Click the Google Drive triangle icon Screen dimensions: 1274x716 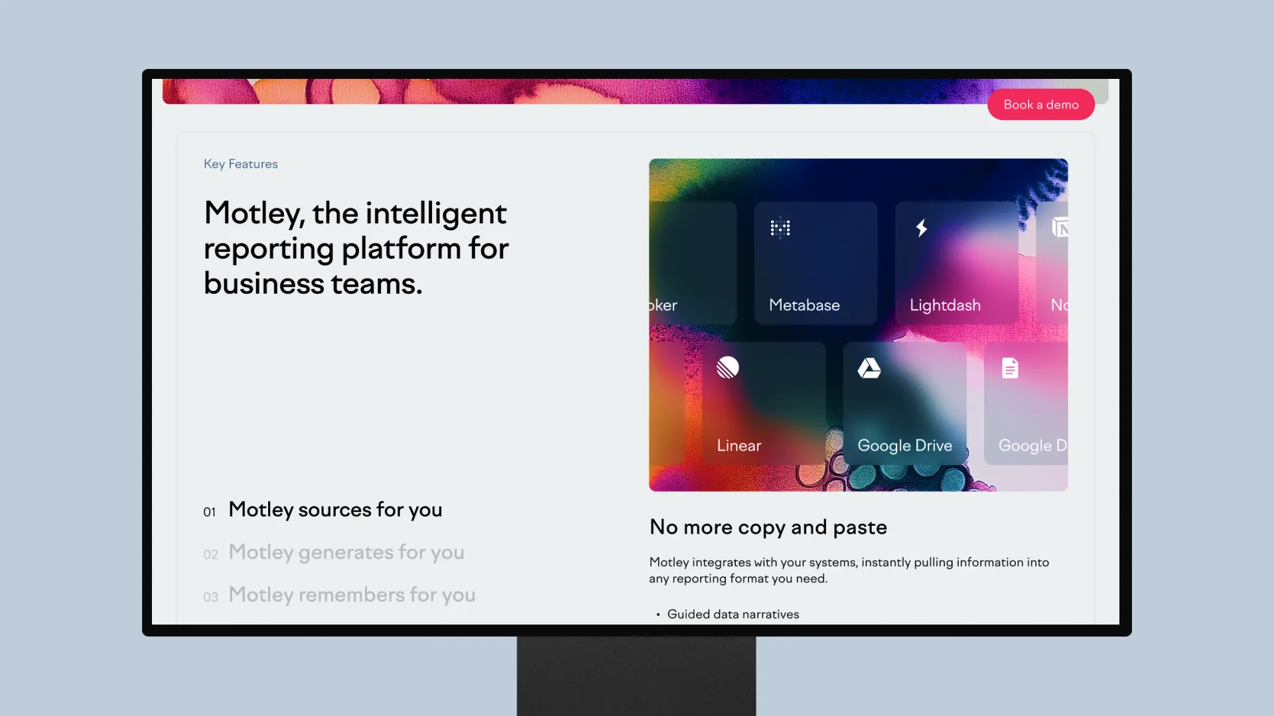click(x=869, y=368)
